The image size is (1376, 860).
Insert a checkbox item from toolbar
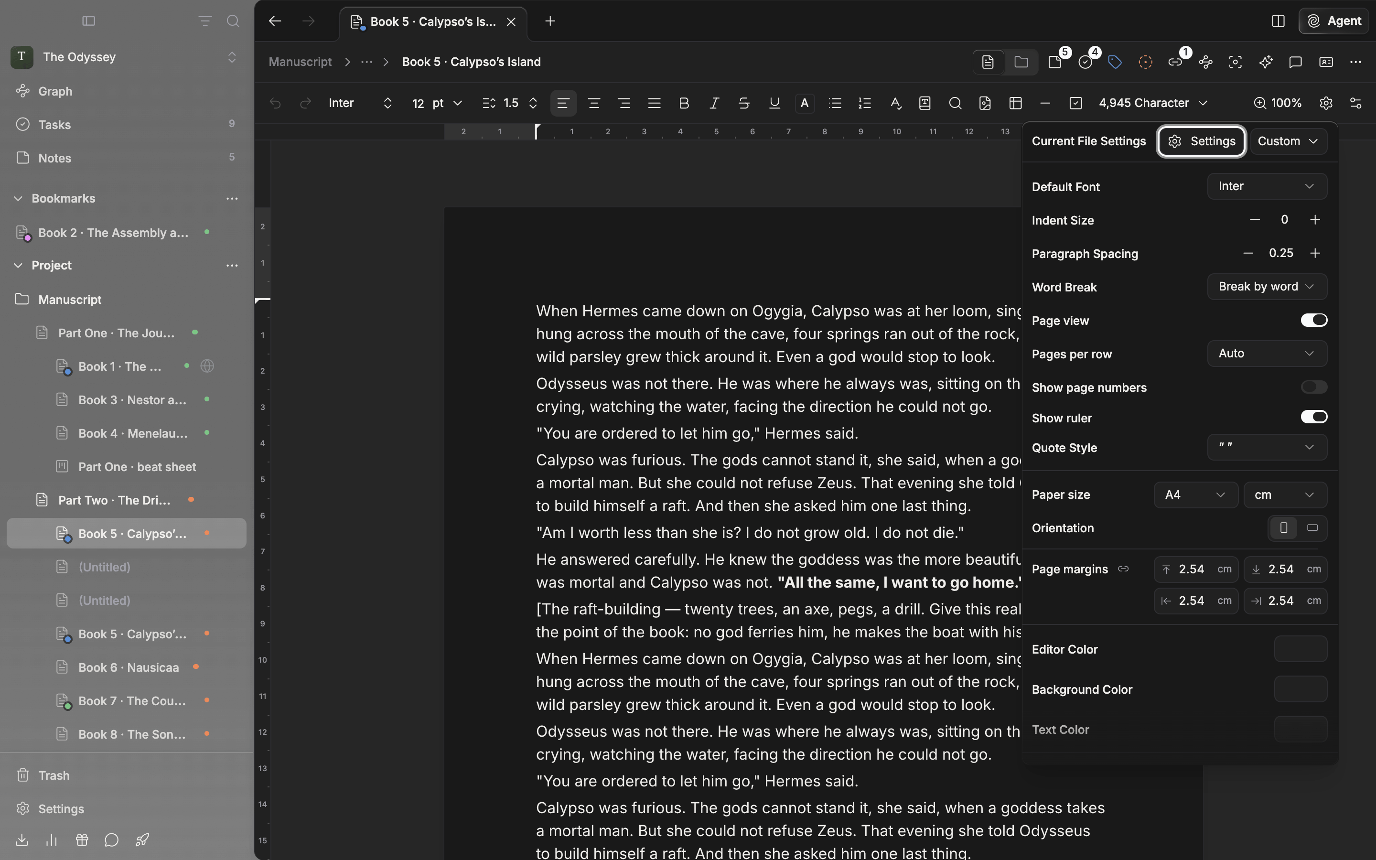[x=1075, y=103]
